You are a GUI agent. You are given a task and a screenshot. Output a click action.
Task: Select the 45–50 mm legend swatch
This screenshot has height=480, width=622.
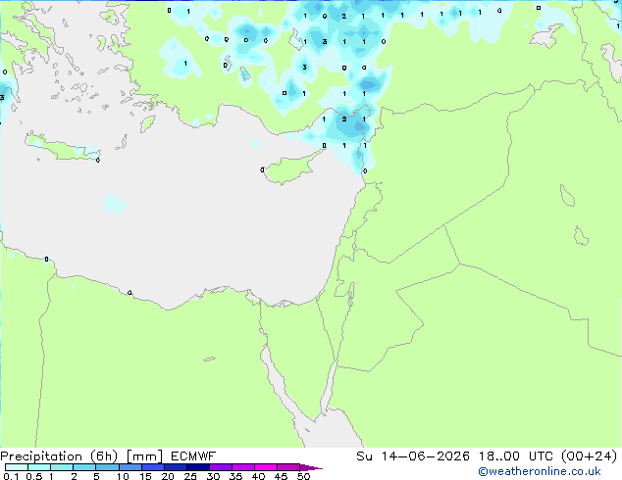coord(288,467)
